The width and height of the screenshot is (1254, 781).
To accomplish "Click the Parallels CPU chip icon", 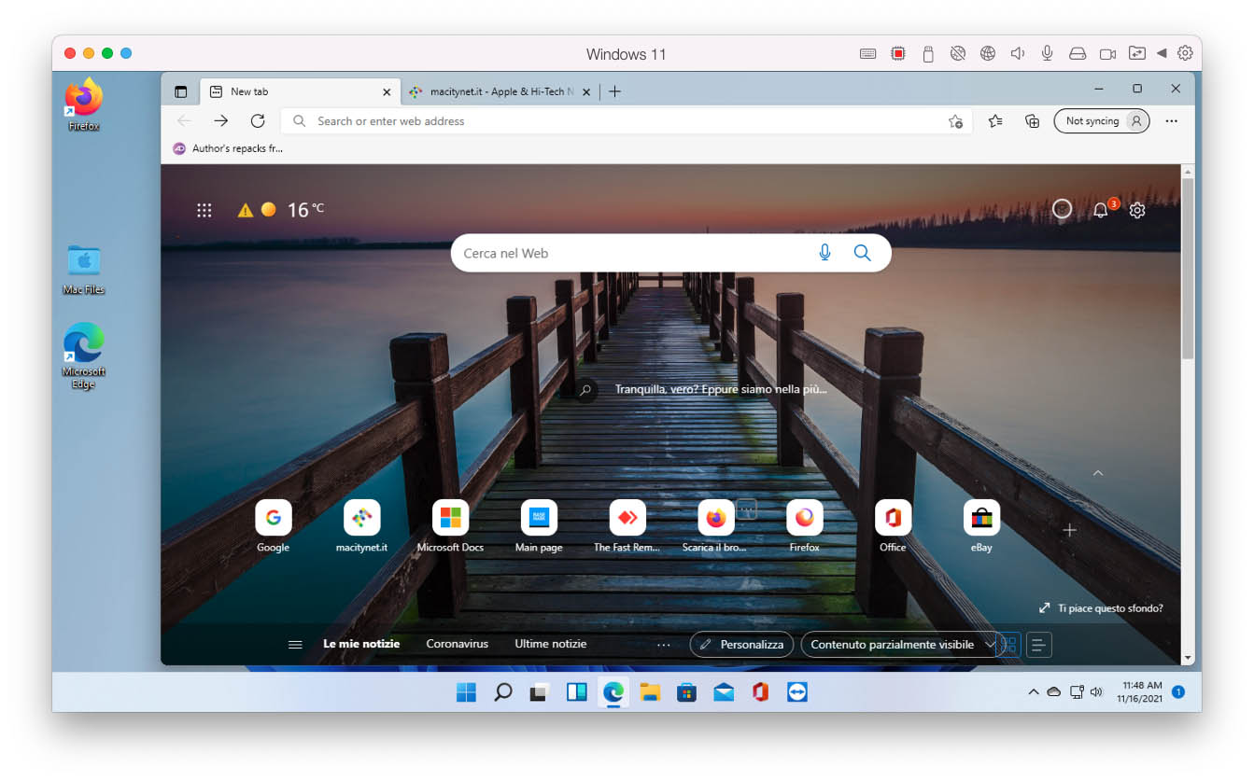I will [898, 54].
